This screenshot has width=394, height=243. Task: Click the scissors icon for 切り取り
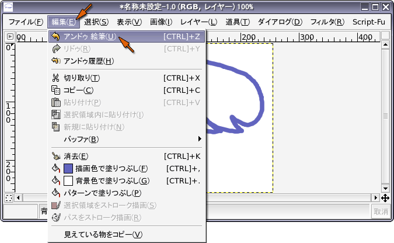(x=56, y=78)
